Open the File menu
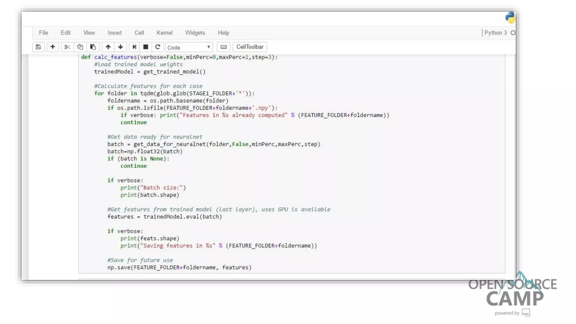The width and height of the screenshot is (576, 324). coord(43,33)
